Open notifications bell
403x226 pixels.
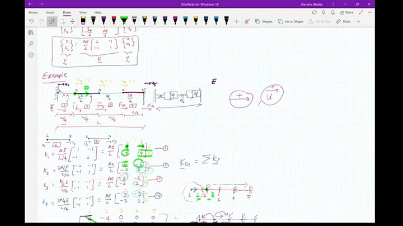pyautogui.click(x=333, y=12)
